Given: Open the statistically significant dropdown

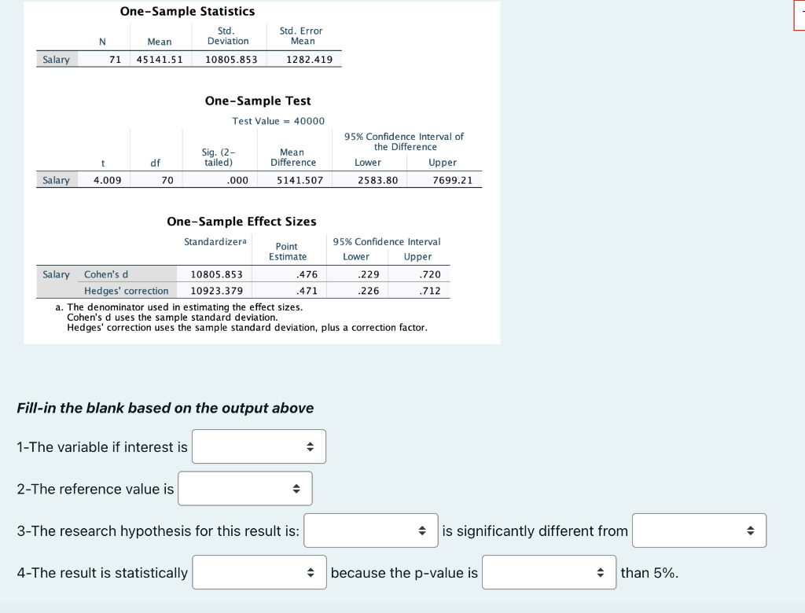Looking at the screenshot, I should pos(259,572).
